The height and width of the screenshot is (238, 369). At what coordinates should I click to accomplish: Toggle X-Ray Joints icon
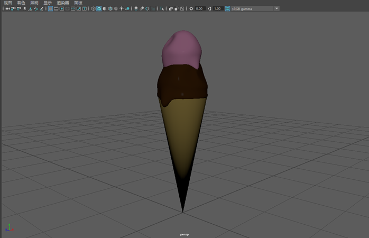point(182,8)
